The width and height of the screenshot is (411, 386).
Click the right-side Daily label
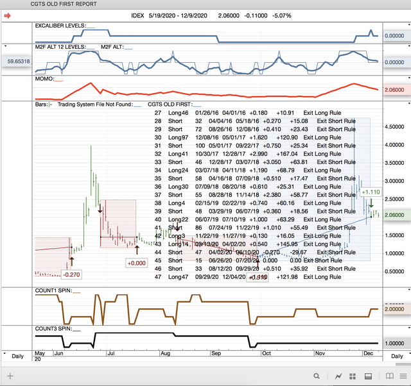[397, 356]
